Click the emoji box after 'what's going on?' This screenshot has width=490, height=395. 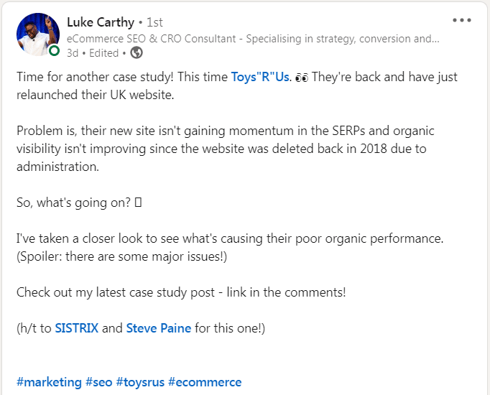[x=139, y=203]
